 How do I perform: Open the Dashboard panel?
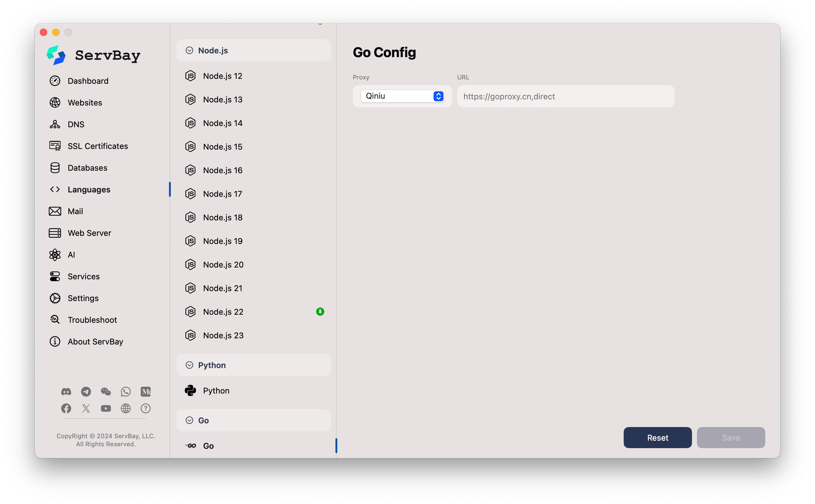point(88,81)
